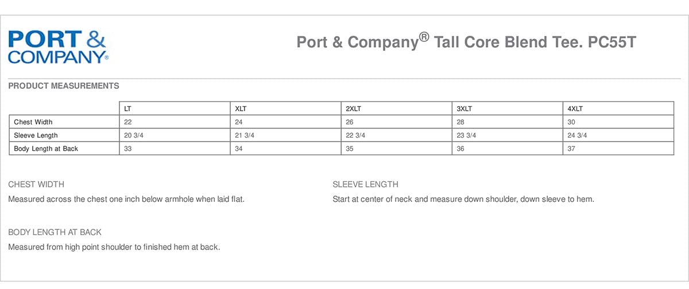This screenshot has height=289, width=689.
Task: Click the Chest Width row label
Action: click(x=33, y=122)
